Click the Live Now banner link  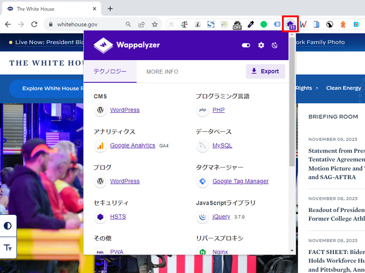(x=50, y=42)
